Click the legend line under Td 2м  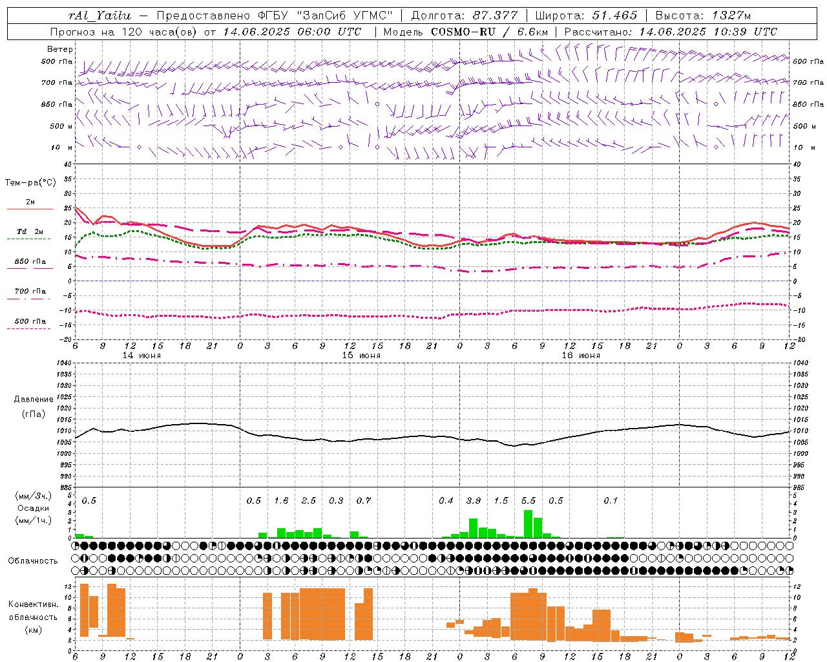click(x=28, y=239)
